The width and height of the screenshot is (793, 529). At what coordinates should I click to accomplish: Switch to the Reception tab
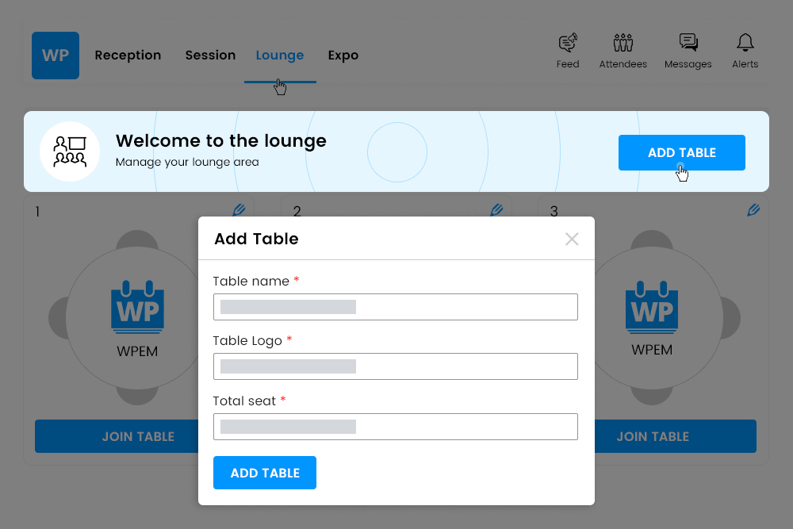tap(128, 55)
